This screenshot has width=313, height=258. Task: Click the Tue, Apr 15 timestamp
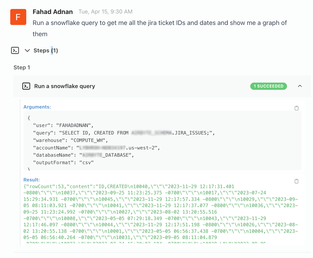pyautogui.click(x=105, y=12)
